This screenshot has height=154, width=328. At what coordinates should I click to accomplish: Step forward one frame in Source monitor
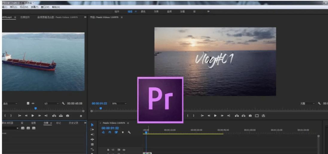point(39,116)
